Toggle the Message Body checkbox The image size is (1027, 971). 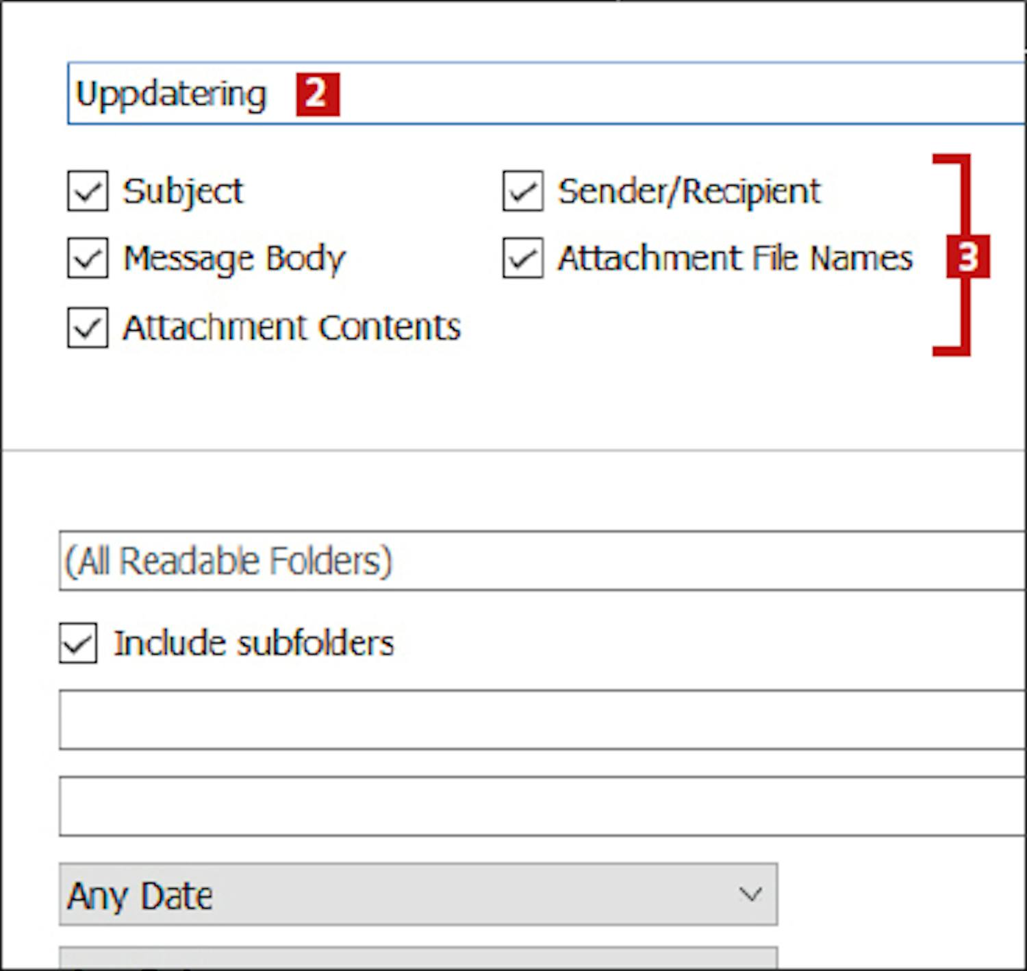[88, 258]
